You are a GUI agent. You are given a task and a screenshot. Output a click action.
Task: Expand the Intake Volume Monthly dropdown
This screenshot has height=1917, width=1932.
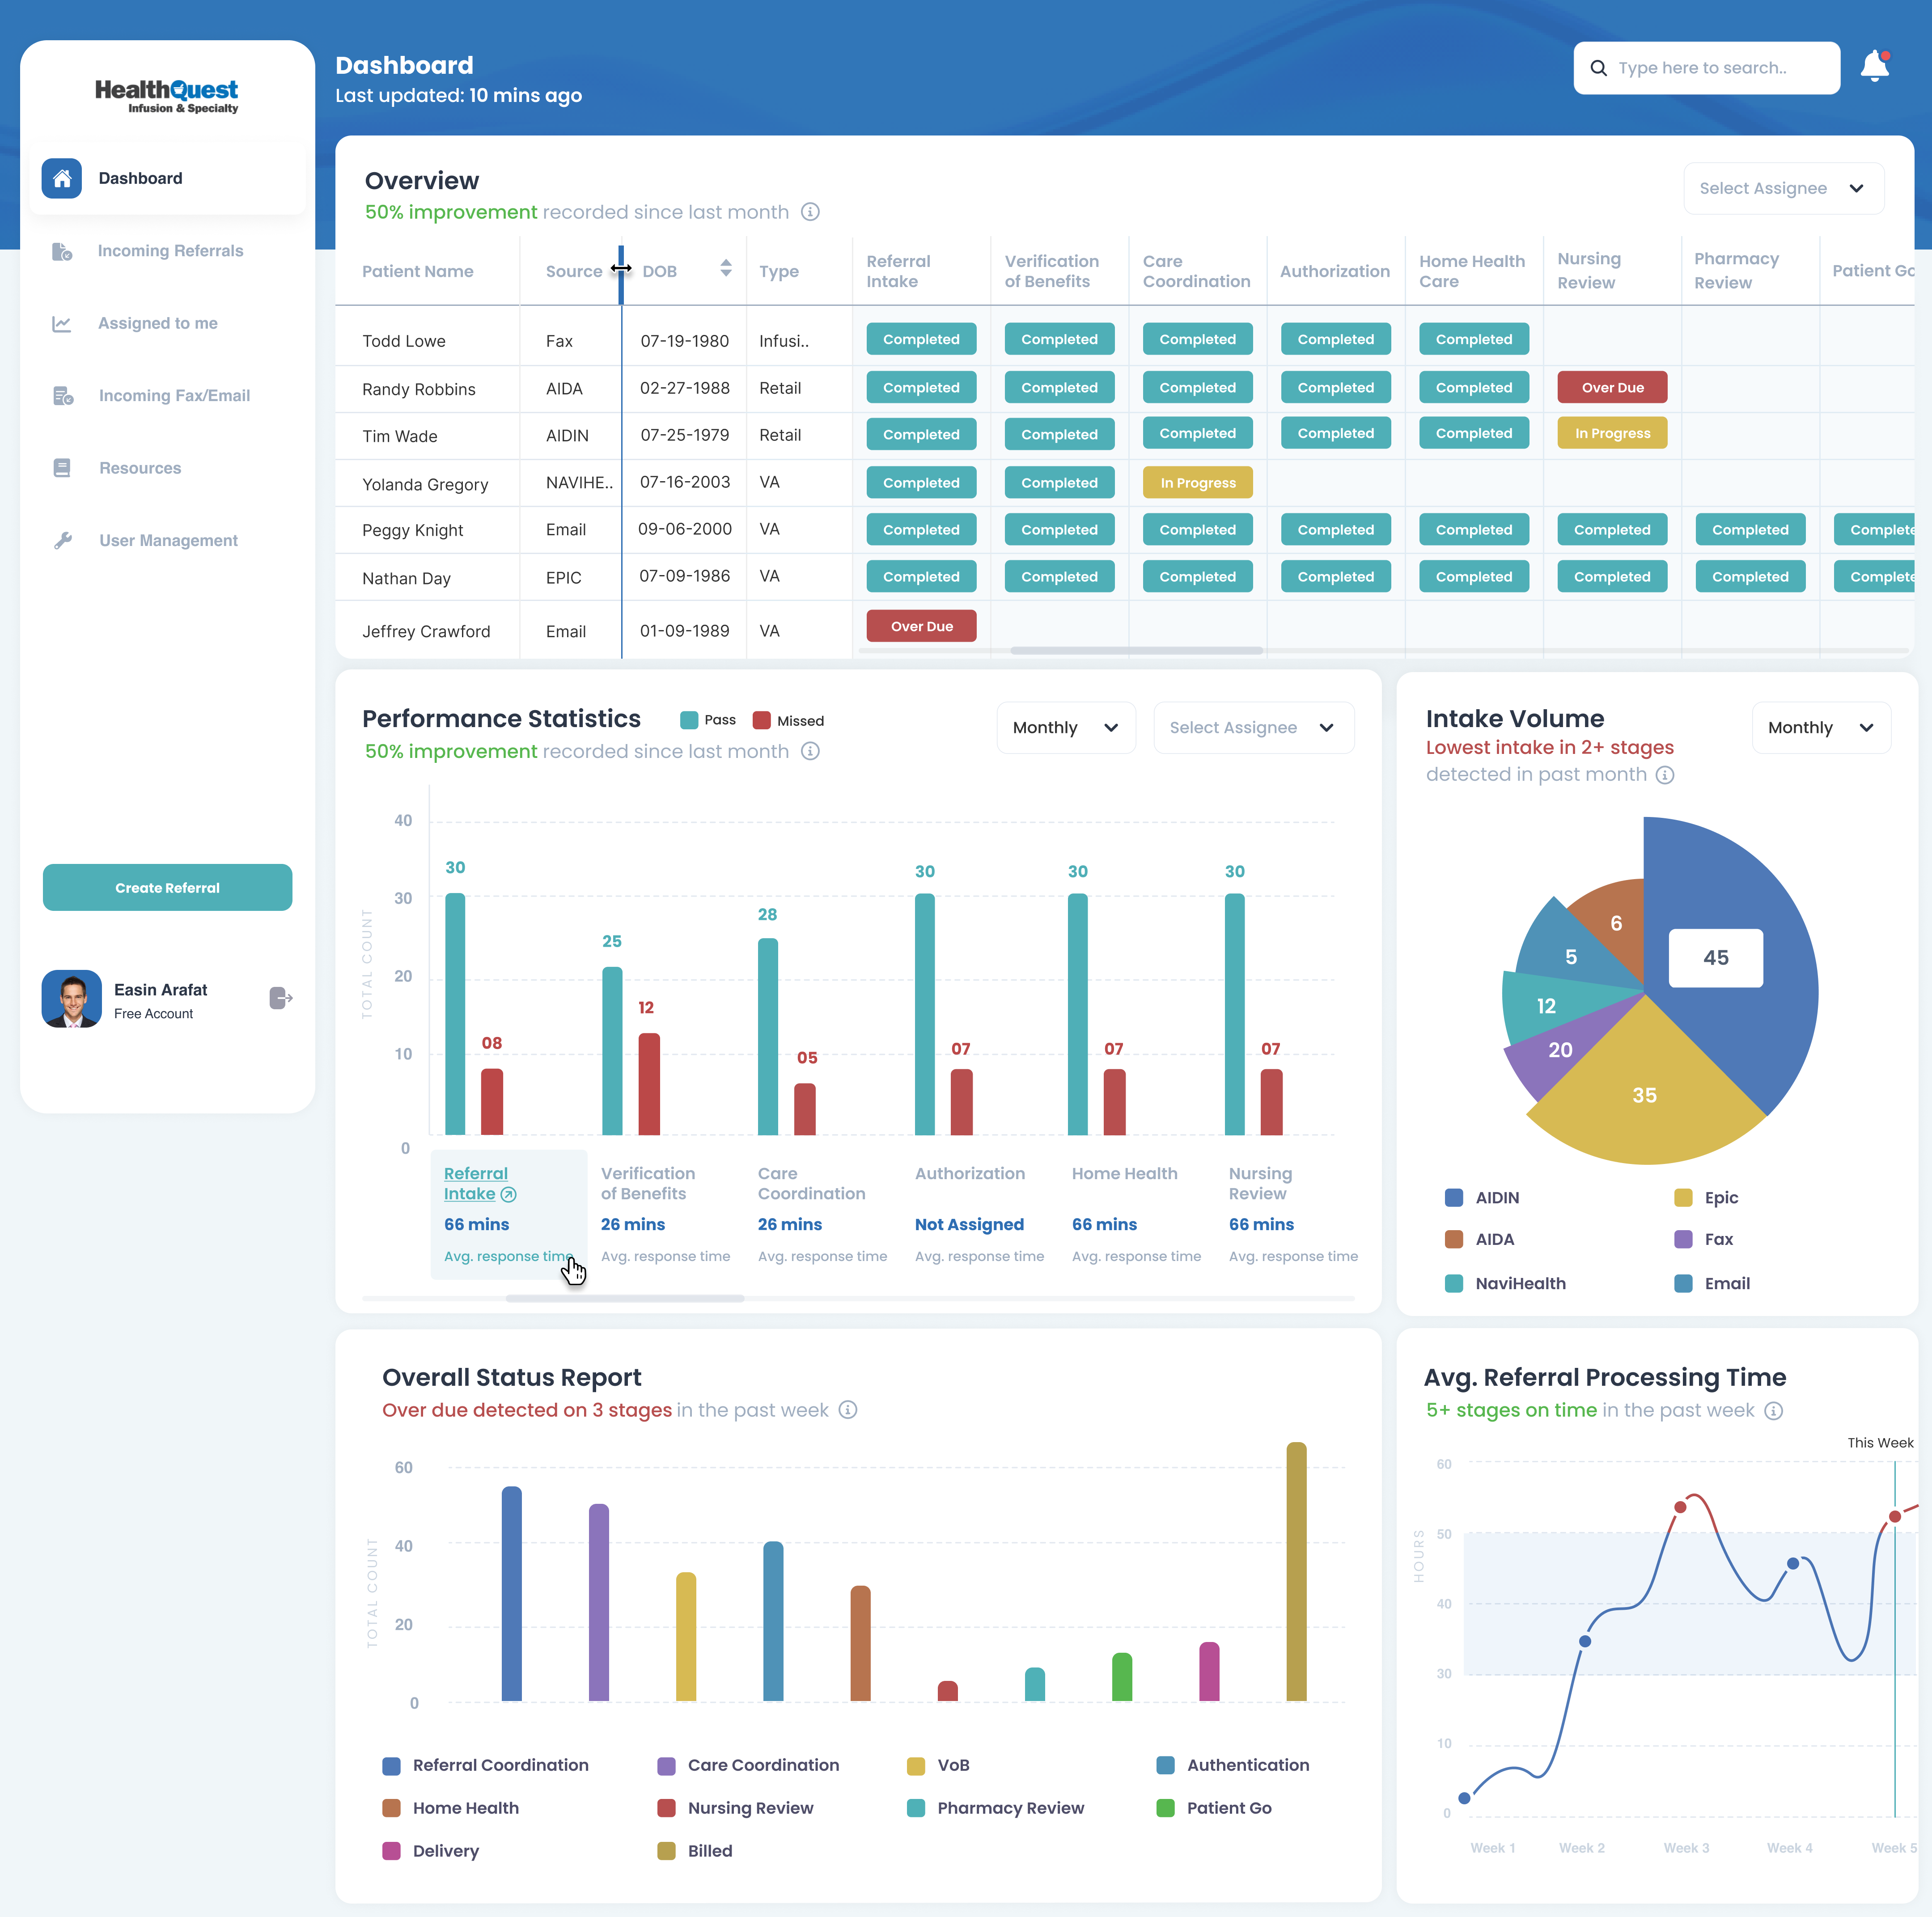[1820, 728]
